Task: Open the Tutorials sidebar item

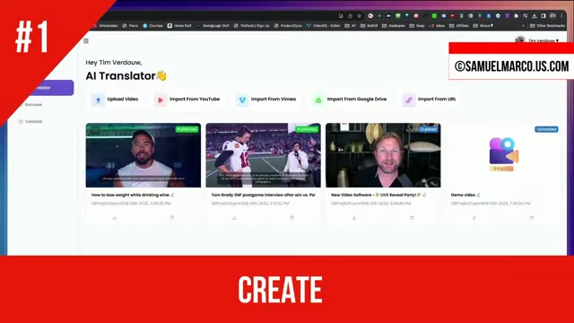Action: click(x=30, y=122)
